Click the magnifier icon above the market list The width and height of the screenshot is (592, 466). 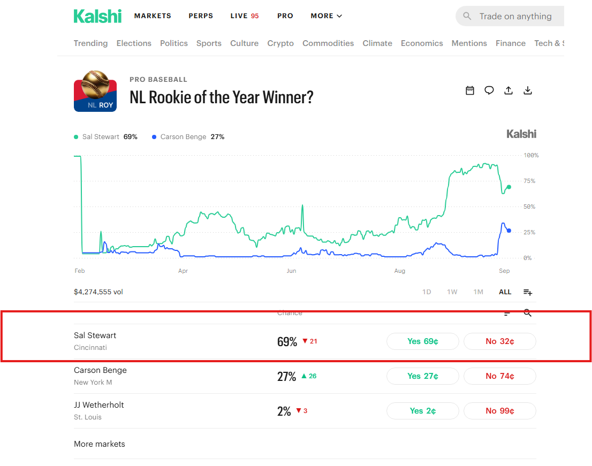527,313
